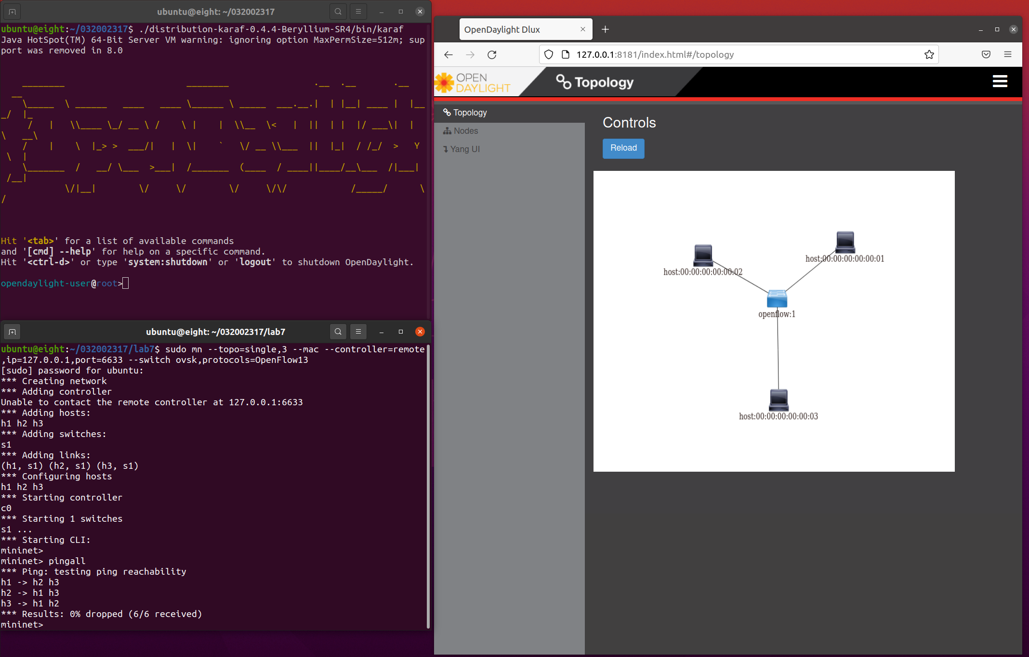
Task: Open Yang UI in the sidebar
Action: coord(464,149)
